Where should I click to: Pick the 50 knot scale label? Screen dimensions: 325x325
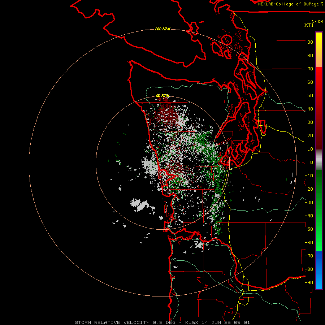pyautogui.click(x=310, y=96)
